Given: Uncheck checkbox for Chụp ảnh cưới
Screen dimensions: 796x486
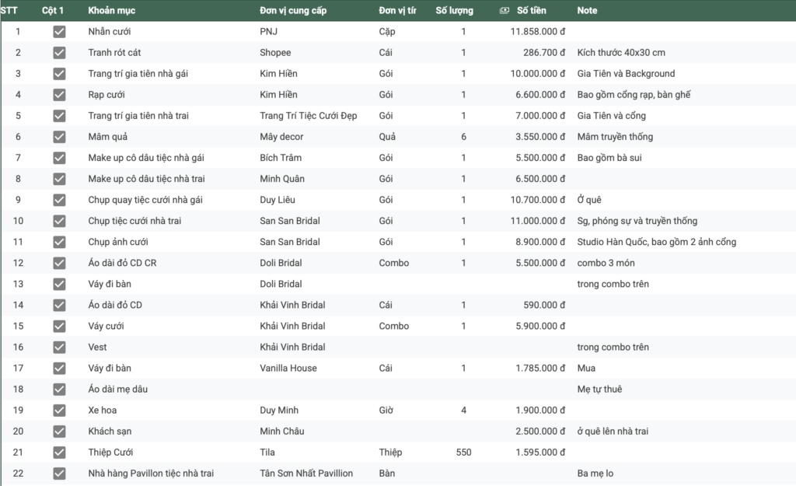Looking at the screenshot, I should coord(59,242).
